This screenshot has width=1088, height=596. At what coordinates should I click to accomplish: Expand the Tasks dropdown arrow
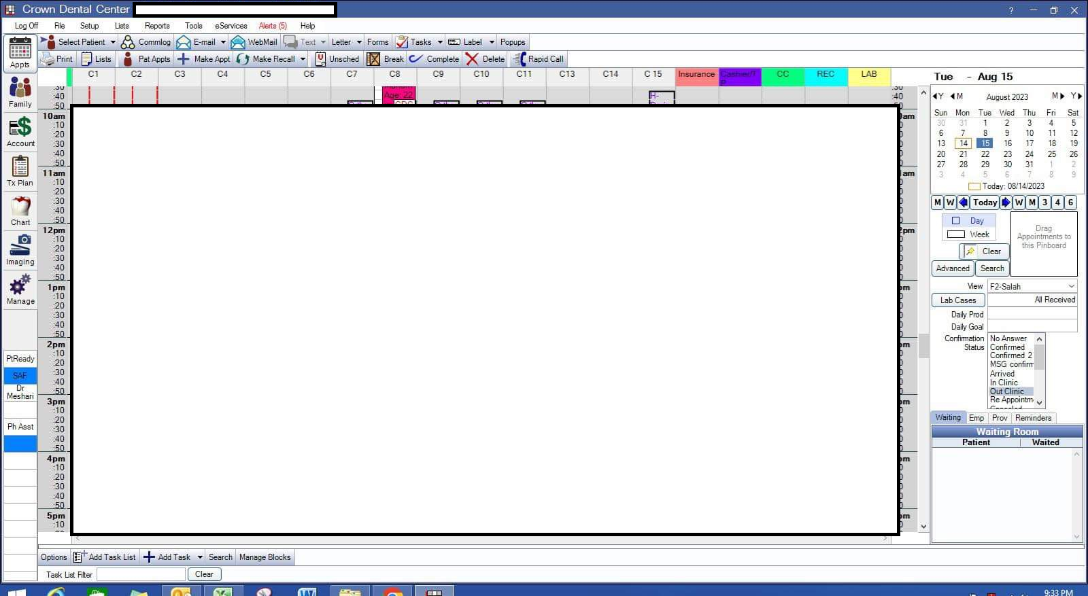(x=440, y=42)
